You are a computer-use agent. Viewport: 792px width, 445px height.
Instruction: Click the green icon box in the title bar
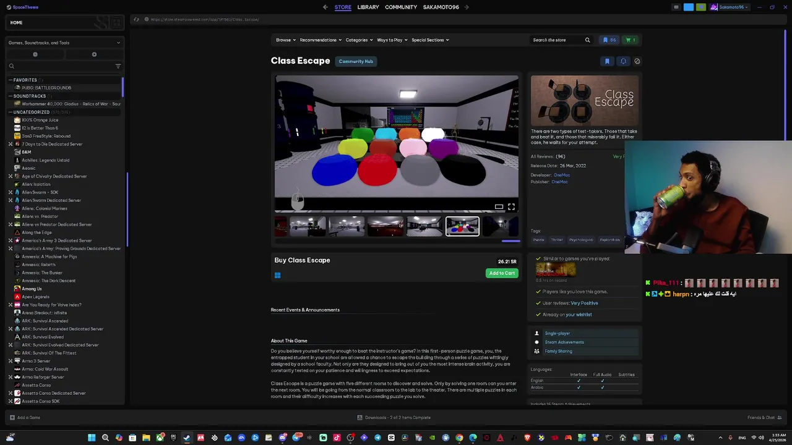pyautogui.click(x=700, y=7)
